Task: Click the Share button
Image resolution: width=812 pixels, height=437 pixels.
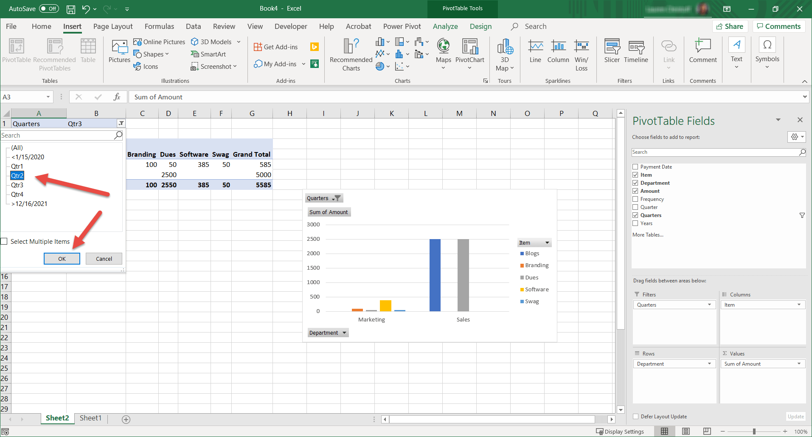Action: pyautogui.click(x=730, y=26)
